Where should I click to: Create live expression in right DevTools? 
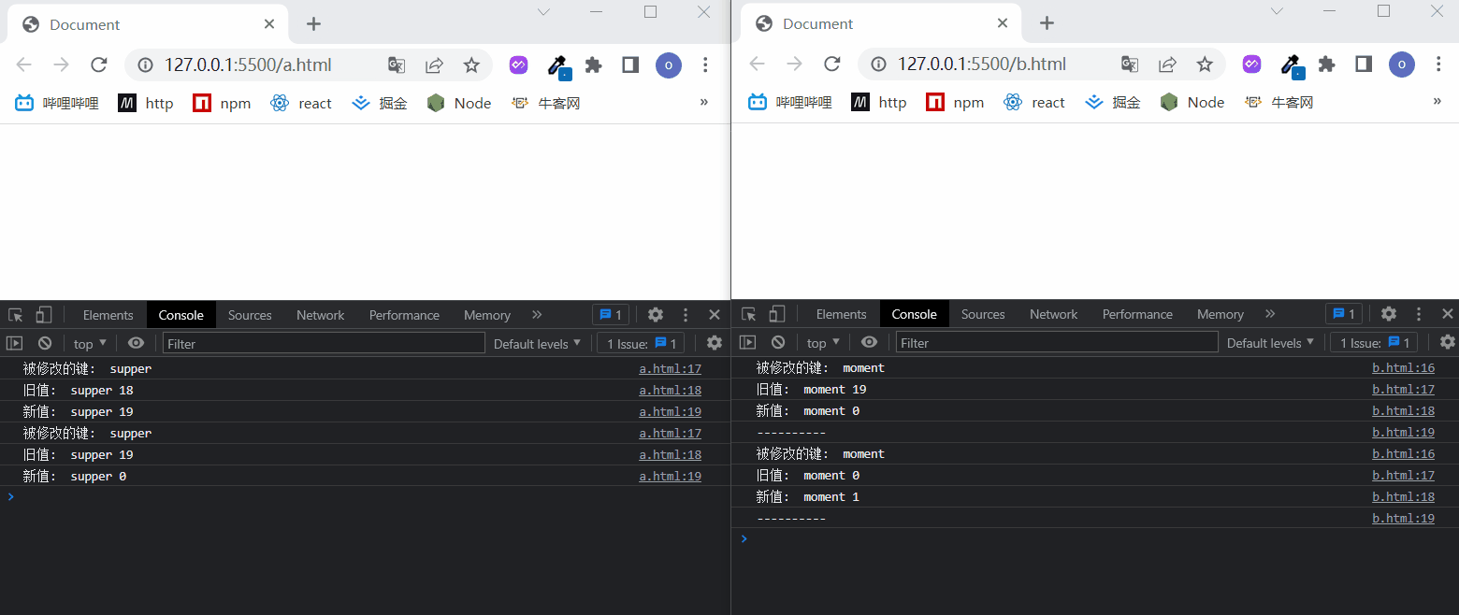pos(869,342)
